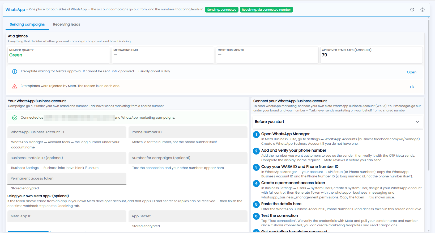Focus the Phone Number ID field
Image resolution: width=435 pixels, height=233 pixels.
pos(188,132)
